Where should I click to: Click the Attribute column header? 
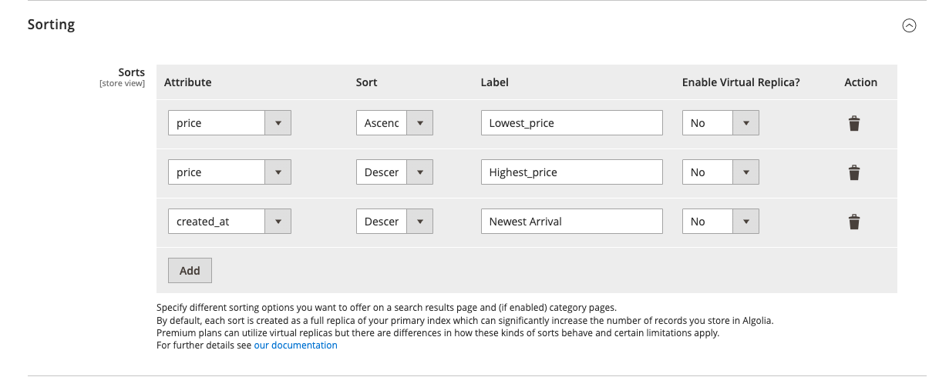click(187, 82)
